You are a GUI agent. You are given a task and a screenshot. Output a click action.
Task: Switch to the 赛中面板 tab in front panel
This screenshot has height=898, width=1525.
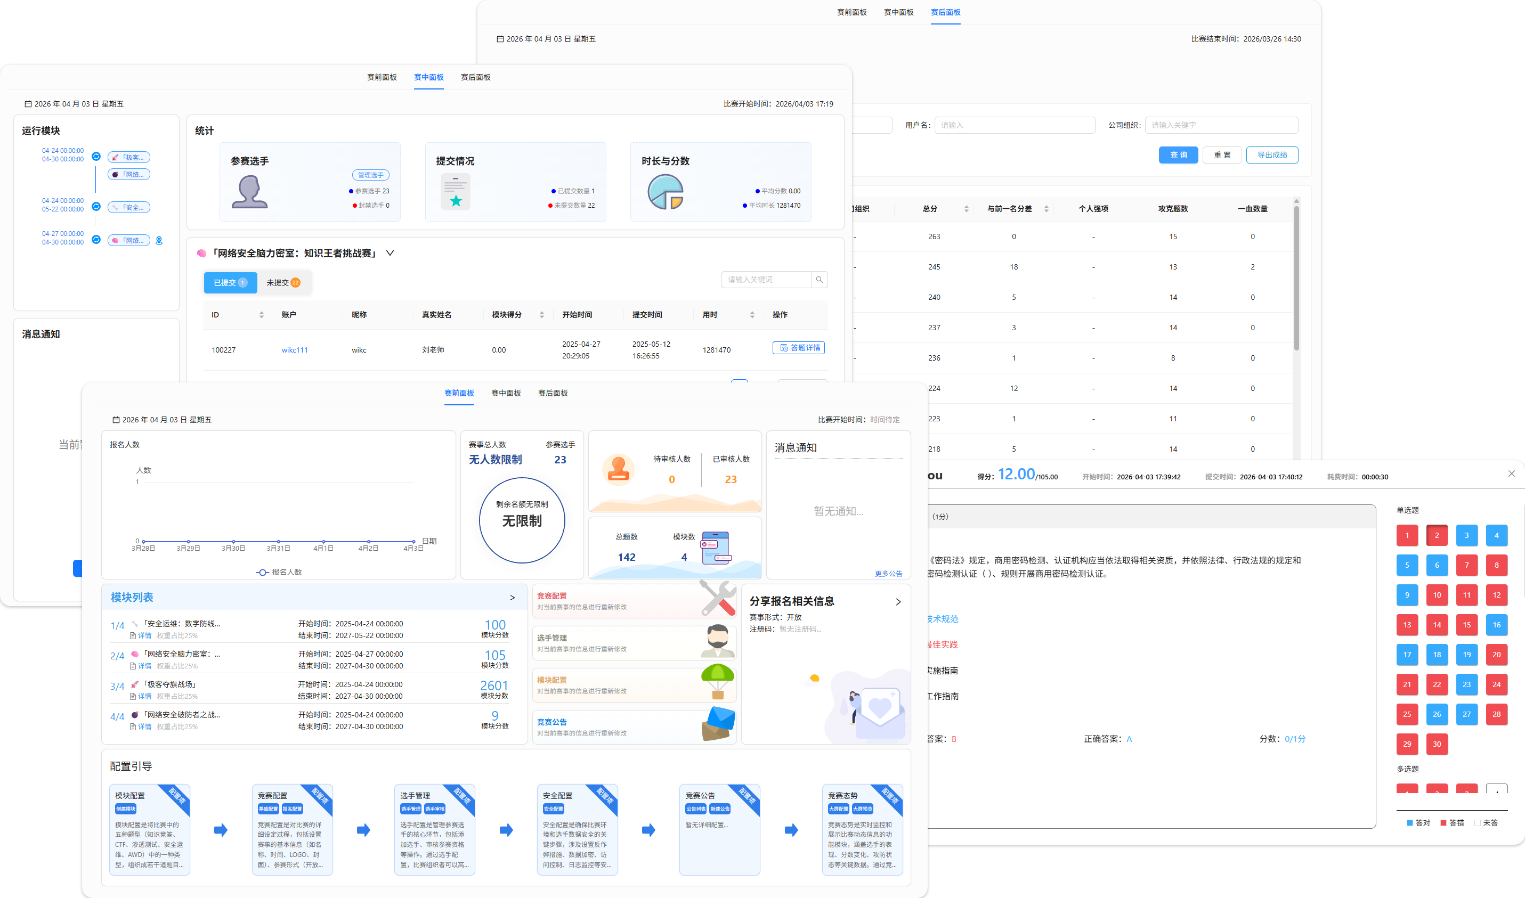click(506, 393)
